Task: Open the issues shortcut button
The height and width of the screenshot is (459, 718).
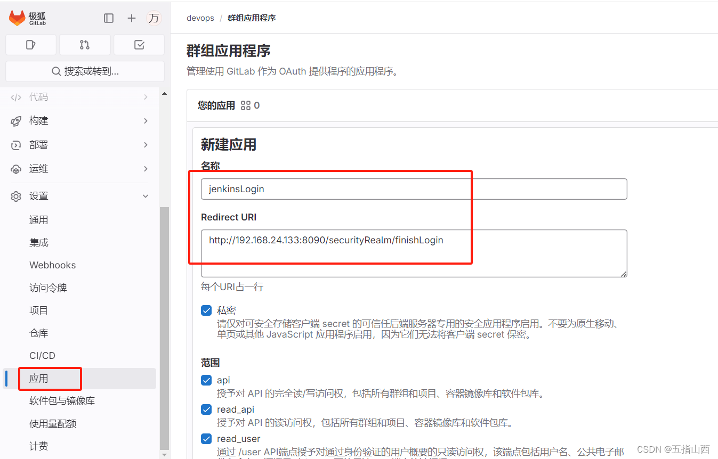Action: (31, 45)
